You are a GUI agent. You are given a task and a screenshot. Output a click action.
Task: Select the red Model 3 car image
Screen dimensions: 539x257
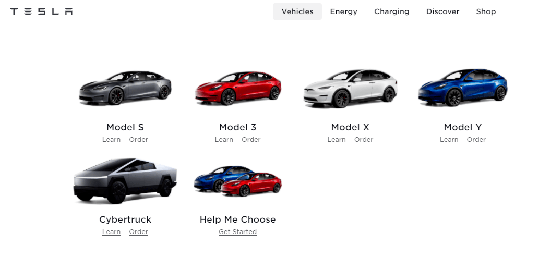coord(238,88)
